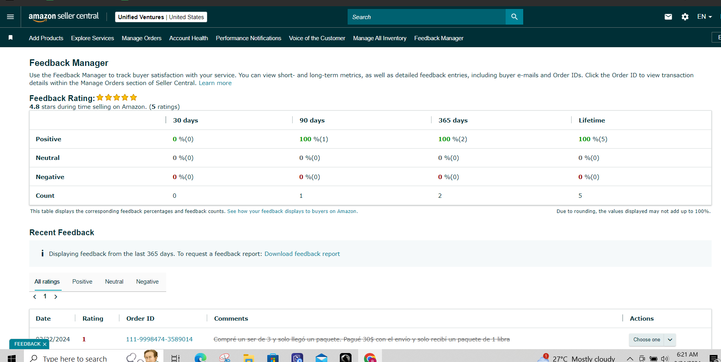Switch to the Negative feedback tab
This screenshot has width=721, height=362.
(147, 282)
